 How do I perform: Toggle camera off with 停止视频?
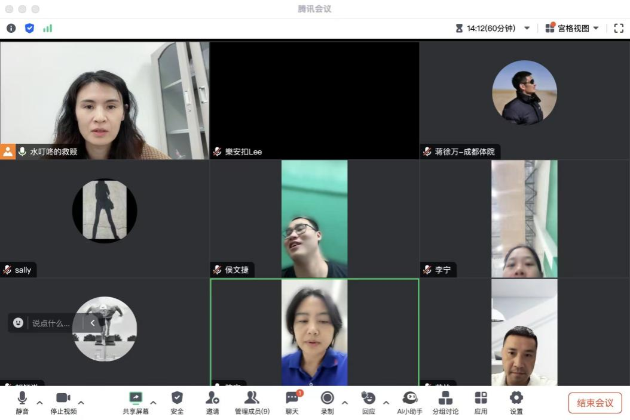click(63, 402)
